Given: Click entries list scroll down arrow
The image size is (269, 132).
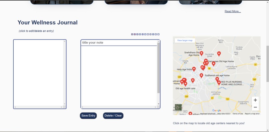Looking at the screenshot, I should click(65, 104).
